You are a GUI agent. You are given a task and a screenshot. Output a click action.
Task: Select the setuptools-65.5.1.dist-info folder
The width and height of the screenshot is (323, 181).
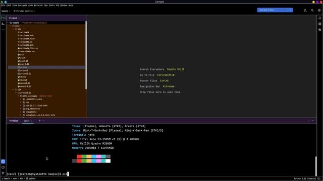[40, 115]
